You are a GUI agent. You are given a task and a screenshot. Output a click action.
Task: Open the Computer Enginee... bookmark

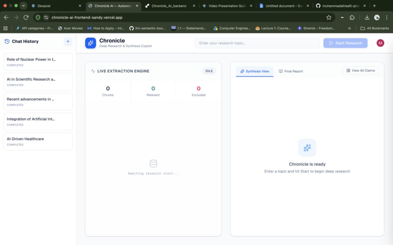point(232,28)
